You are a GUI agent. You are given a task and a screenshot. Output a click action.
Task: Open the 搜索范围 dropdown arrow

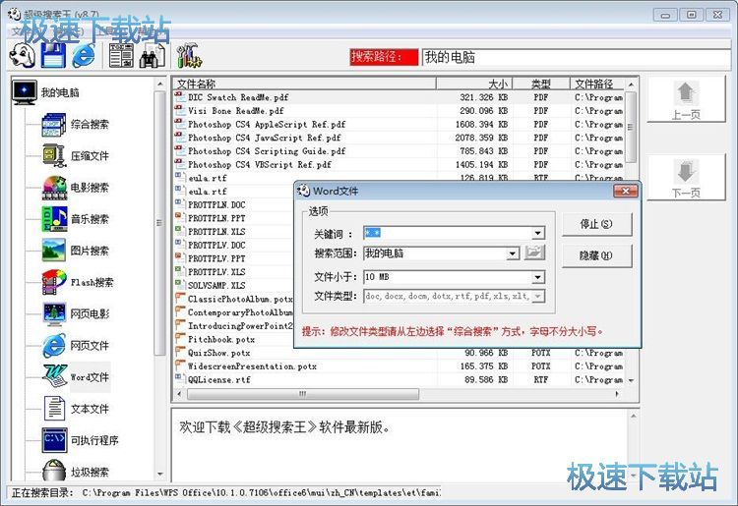click(x=513, y=253)
